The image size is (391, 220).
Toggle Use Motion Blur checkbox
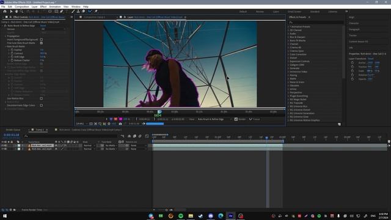[x=42, y=98]
